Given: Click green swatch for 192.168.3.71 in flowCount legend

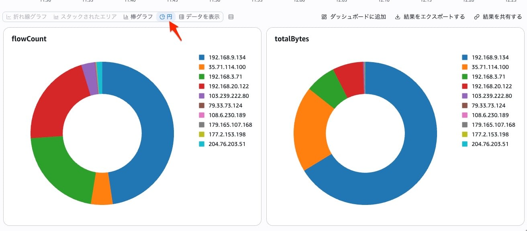Looking at the screenshot, I should [202, 77].
